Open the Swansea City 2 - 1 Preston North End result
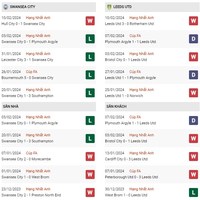The image size is (200, 200). (x=31, y=195)
